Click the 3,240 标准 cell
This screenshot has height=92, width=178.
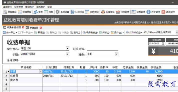(x=115, y=71)
